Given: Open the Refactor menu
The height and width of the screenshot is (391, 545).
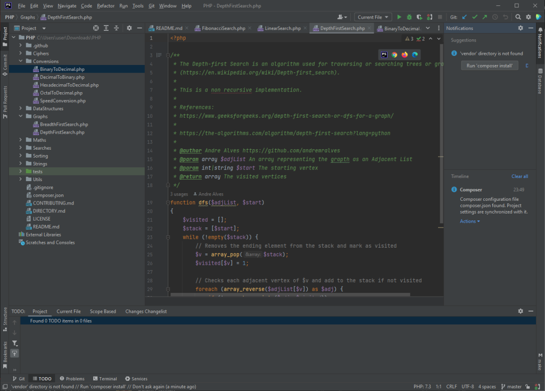Looking at the screenshot, I should point(106,6).
